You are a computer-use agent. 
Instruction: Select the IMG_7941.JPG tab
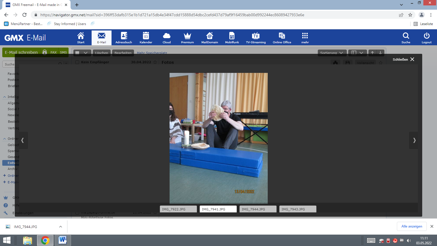pos(218,209)
